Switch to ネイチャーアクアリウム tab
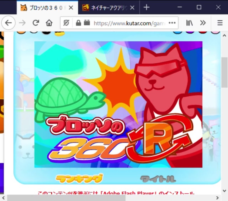The width and height of the screenshot is (228, 201). pyautogui.click(x=109, y=8)
